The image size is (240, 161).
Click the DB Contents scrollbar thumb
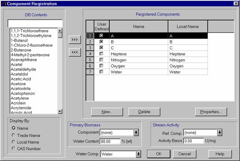[x=60, y=35]
